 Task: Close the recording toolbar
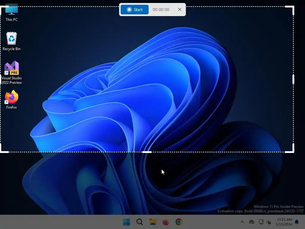click(x=180, y=10)
